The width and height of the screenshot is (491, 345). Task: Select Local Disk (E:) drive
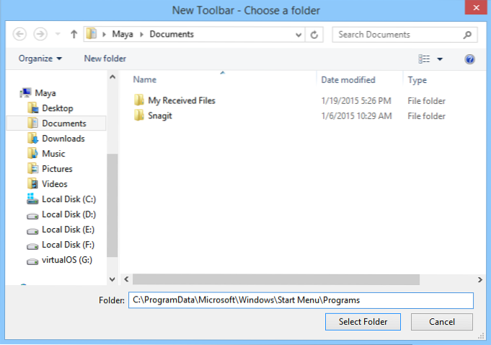coord(68,230)
